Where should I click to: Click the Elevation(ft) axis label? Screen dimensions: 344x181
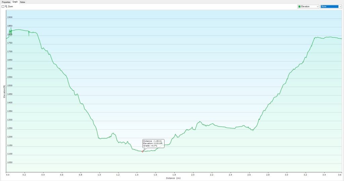click(x=4, y=91)
